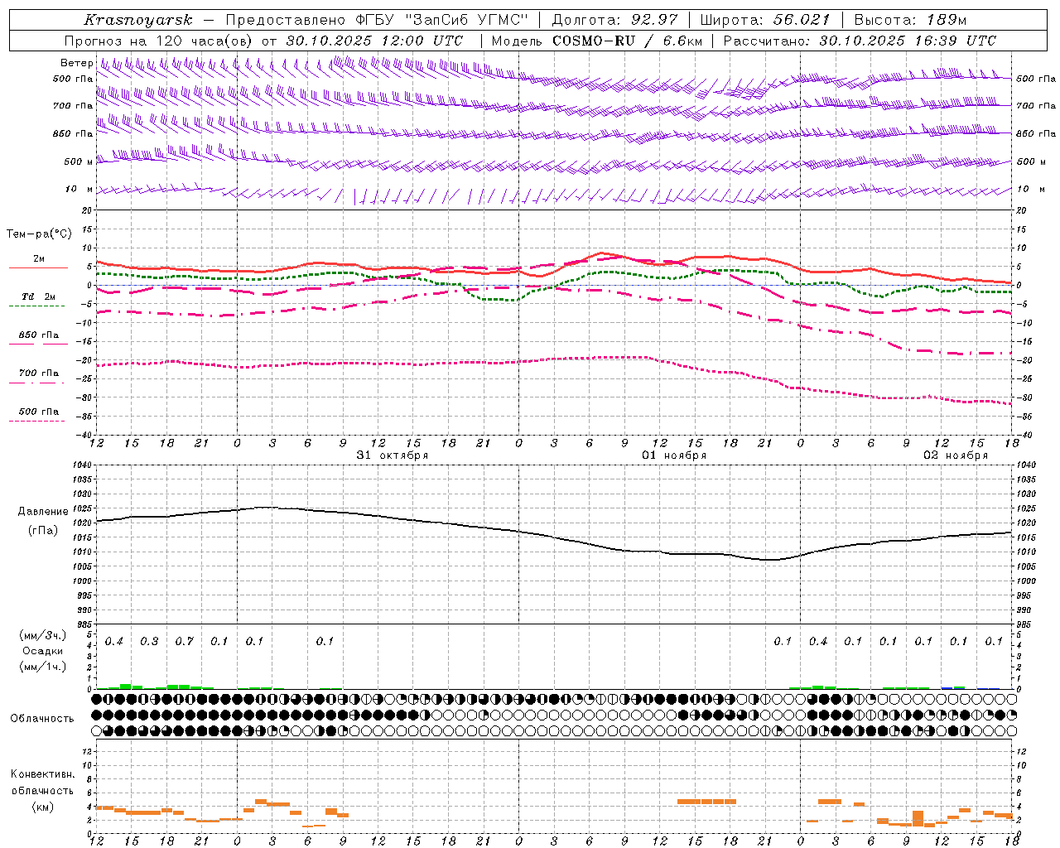Click the 'Тем-ра(°C)' temperature axis label
1060x848 pixels.
(x=39, y=234)
